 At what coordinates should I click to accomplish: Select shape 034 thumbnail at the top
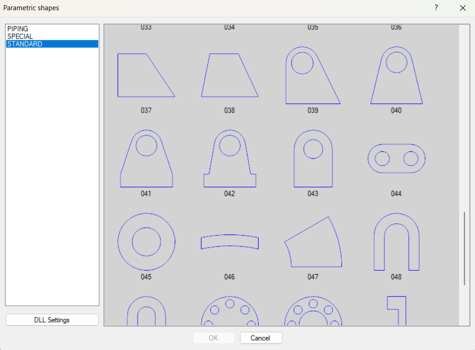pos(229,27)
